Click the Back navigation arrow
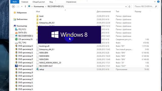Image resolution: width=162 pixels, height=91 pixels. (x=13, y=7)
